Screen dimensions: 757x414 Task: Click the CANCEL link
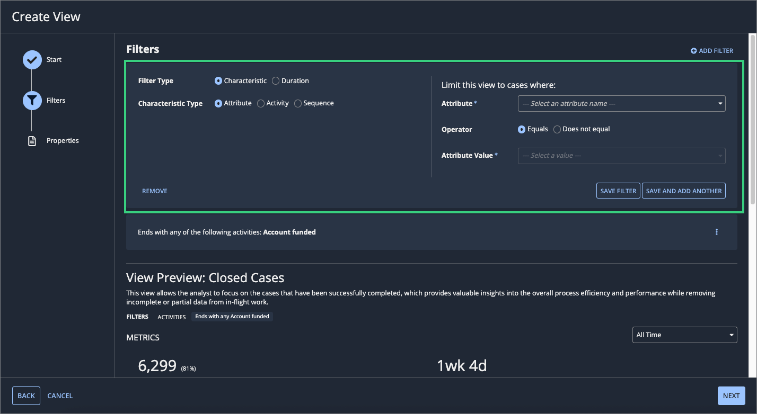[60, 395]
